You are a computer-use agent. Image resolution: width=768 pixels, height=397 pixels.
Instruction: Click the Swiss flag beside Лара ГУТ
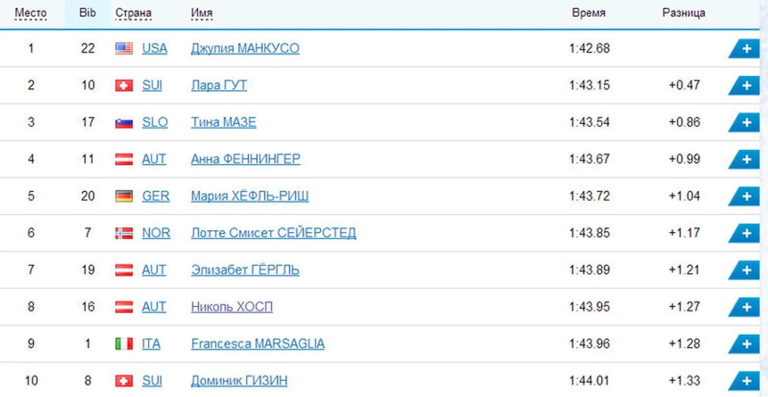124,85
